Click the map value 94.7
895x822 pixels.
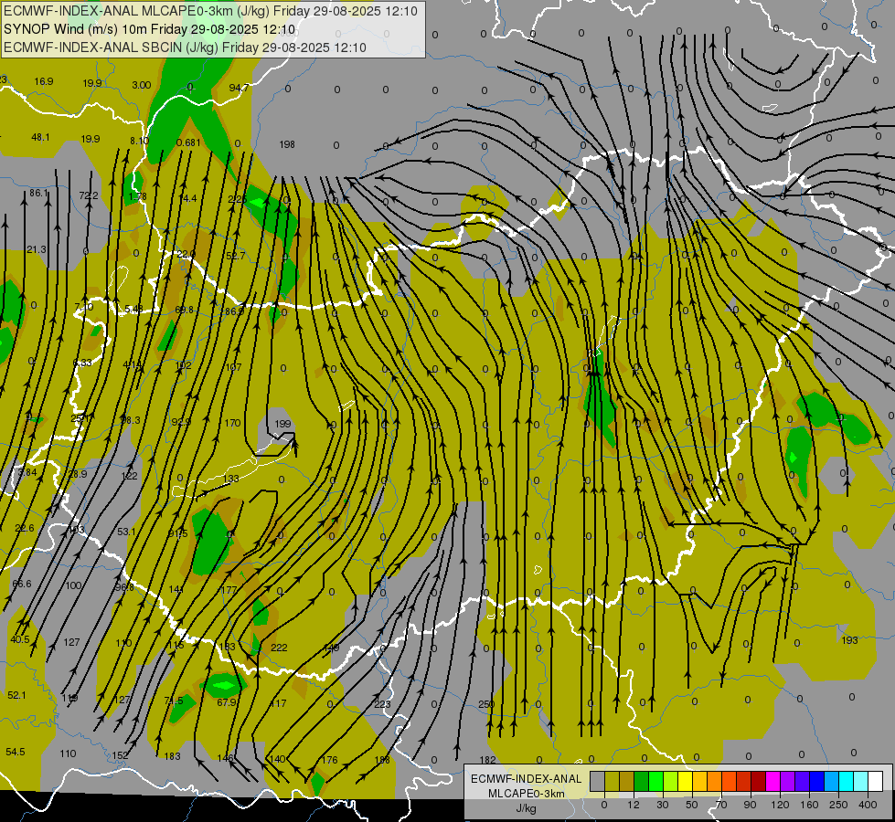click(239, 88)
